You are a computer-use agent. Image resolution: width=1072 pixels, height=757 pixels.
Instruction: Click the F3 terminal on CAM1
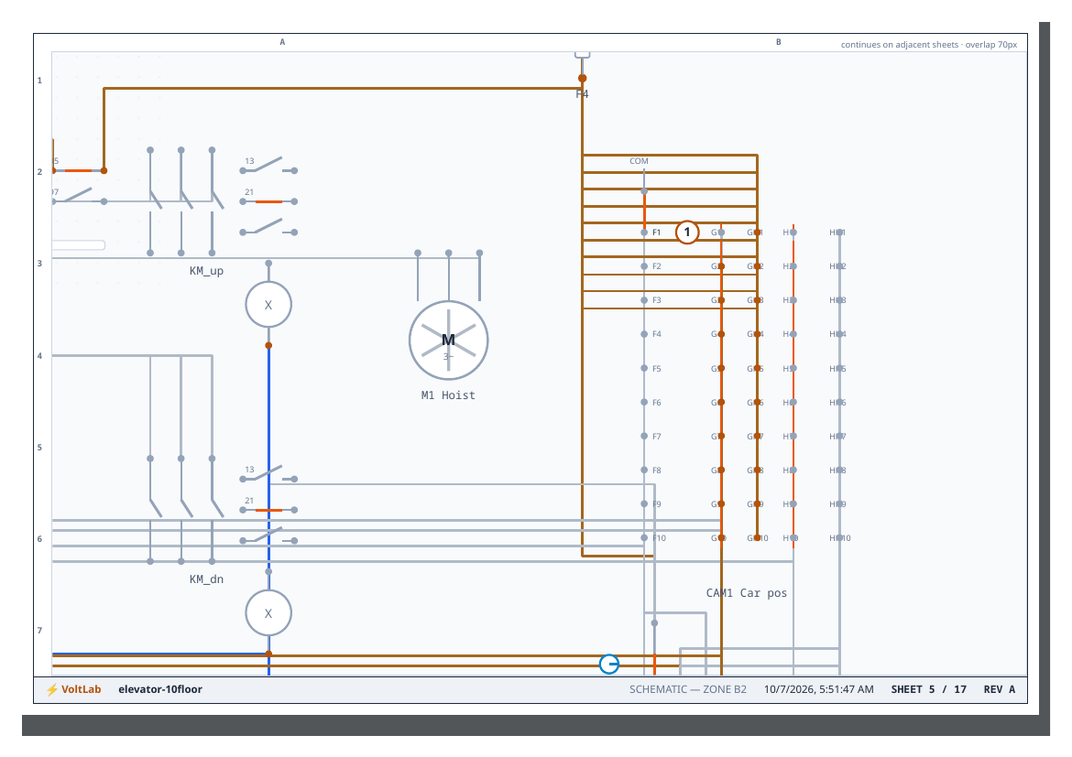[644, 300]
